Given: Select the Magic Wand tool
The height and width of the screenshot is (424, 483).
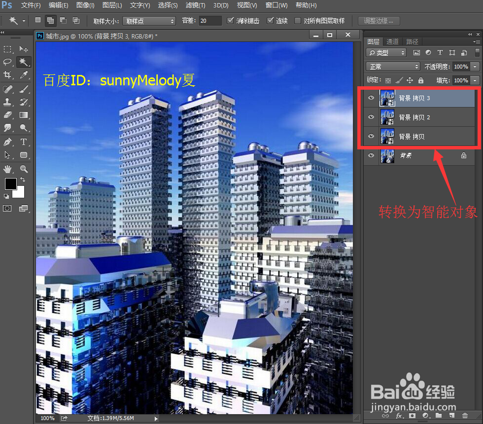Looking at the screenshot, I should click(24, 62).
